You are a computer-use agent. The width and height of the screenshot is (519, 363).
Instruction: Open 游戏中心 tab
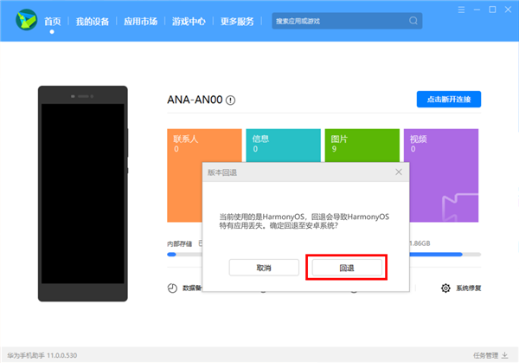point(189,21)
